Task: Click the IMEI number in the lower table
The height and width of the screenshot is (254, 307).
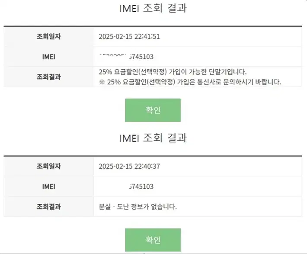Action: (141, 186)
